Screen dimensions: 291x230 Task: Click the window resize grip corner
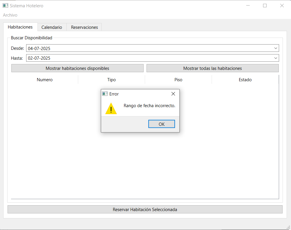(x=288, y=228)
